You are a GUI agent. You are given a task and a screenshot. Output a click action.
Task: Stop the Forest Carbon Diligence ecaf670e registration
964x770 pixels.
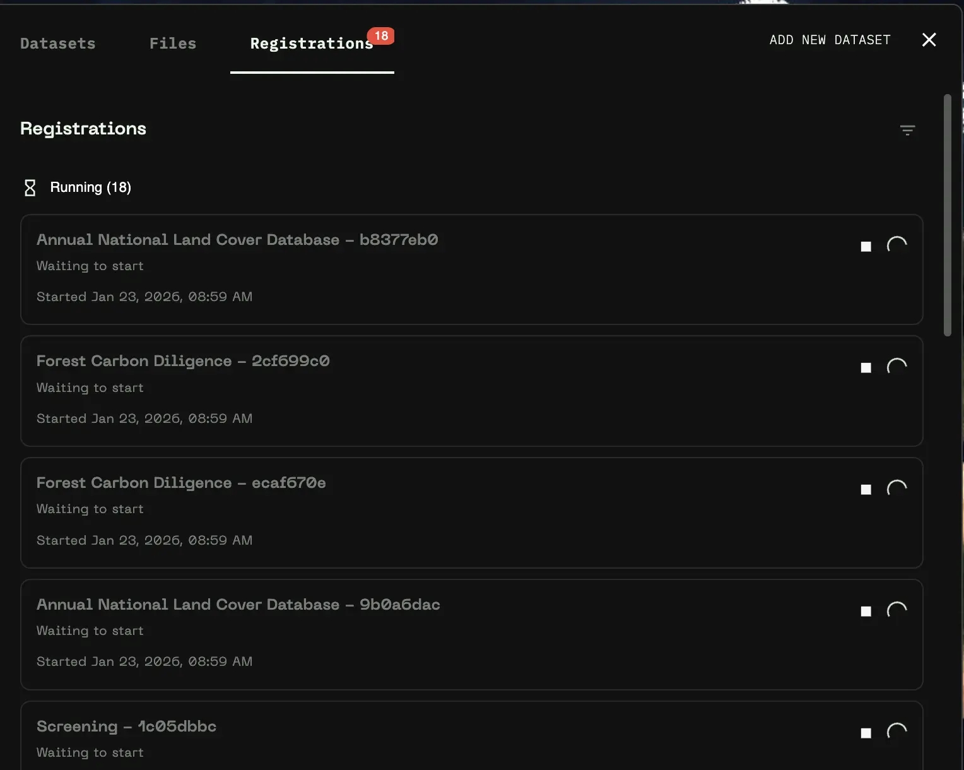pyautogui.click(x=866, y=490)
